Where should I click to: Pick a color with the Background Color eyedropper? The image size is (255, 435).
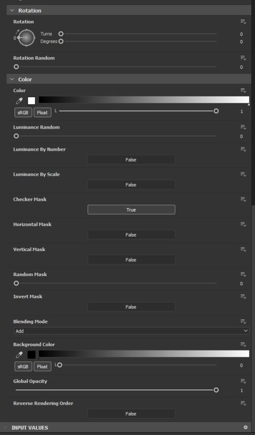click(19, 355)
